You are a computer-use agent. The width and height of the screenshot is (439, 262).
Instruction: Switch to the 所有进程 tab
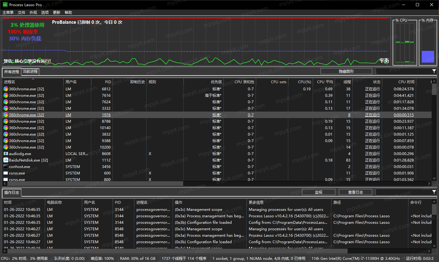click(12, 72)
